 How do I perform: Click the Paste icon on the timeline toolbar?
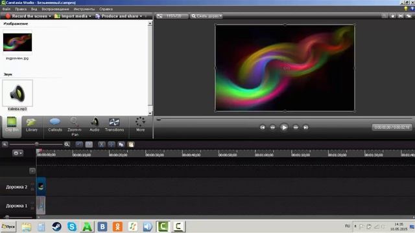click(x=131, y=144)
